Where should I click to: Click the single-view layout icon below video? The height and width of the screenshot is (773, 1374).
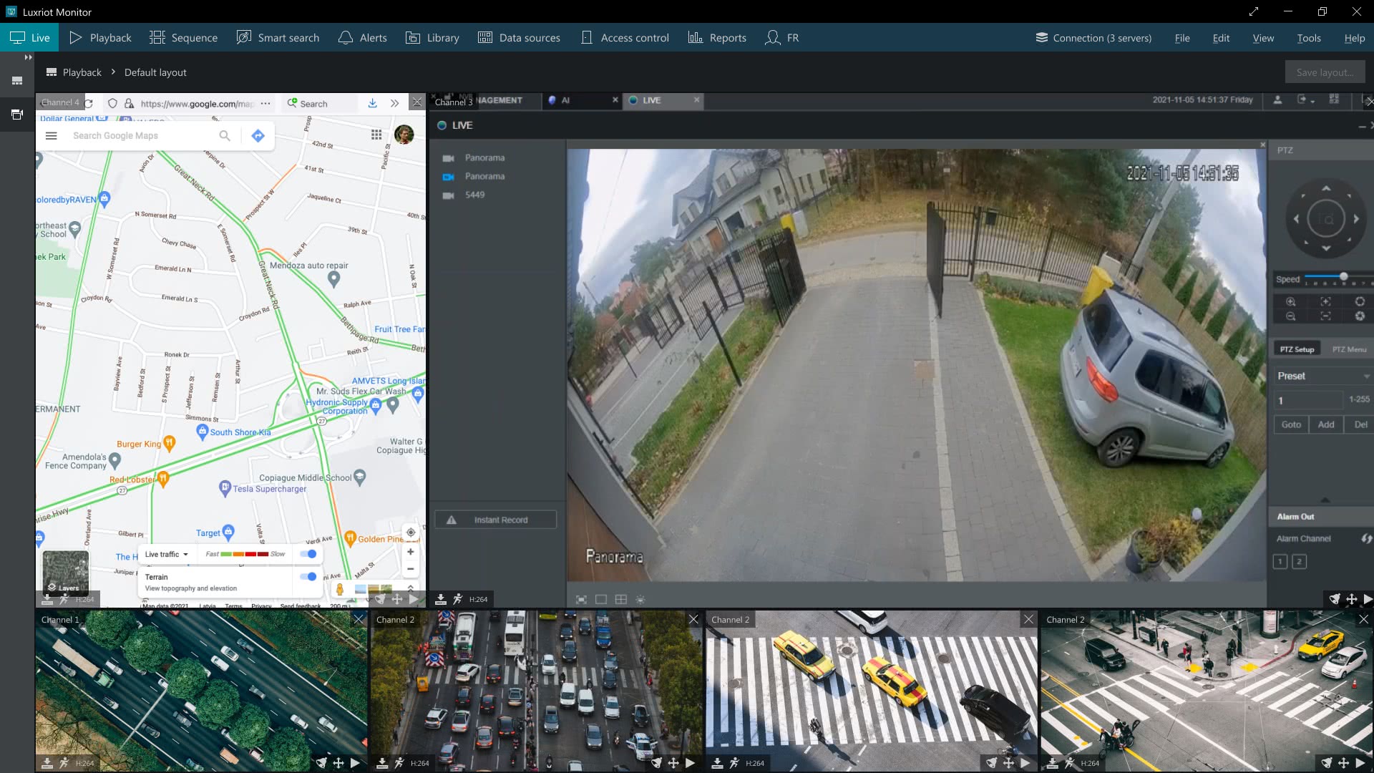(x=601, y=600)
